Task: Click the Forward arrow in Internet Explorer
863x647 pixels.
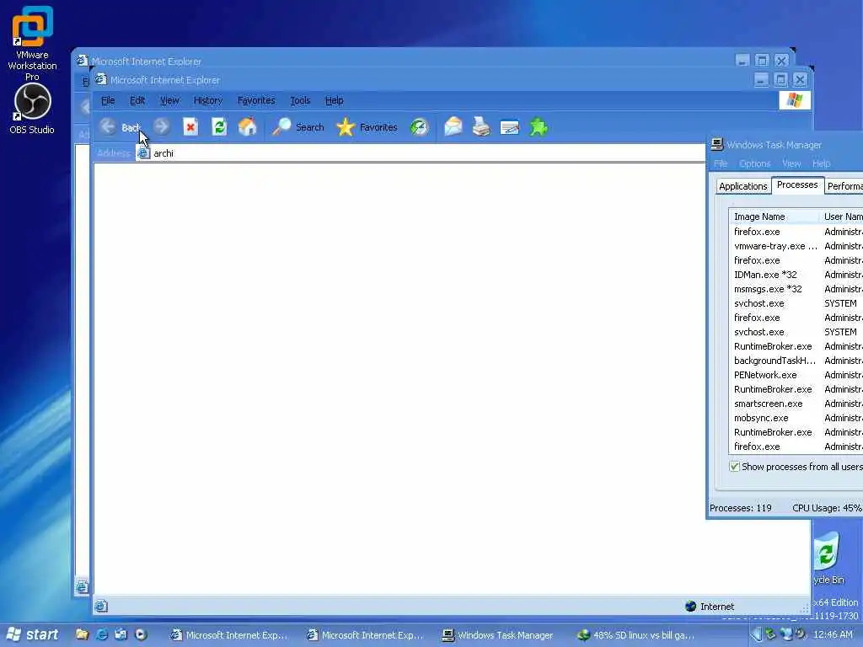Action: pos(161,127)
